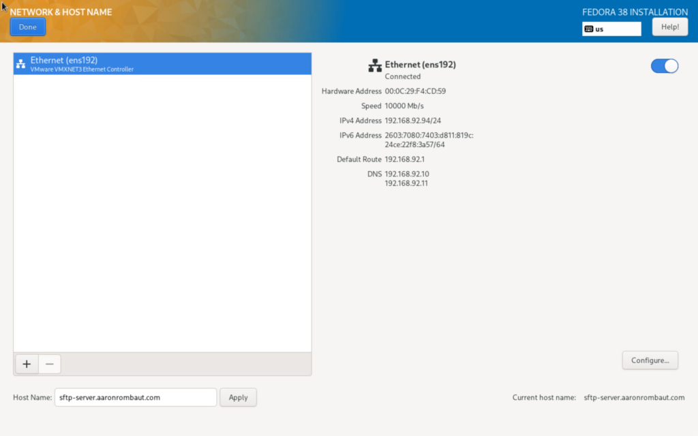The image size is (698, 436).
Task: Click the network icon beside Ethernet details heading
Action: point(374,65)
